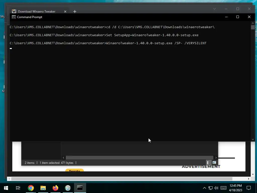This screenshot has height=193, width=257.
Task: Maximize the Command Prompt window
Action: (x=238, y=17)
